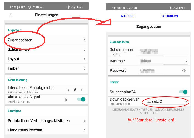
Task: Decrease the Planabgleich interval with left arrow
Action: (x=68, y=90)
